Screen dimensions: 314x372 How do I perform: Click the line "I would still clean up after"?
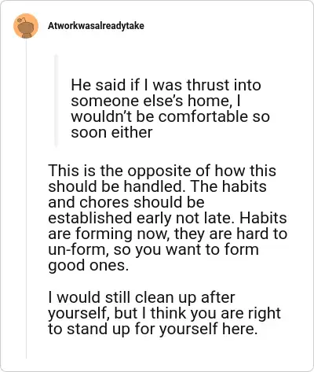pyautogui.click(x=141, y=297)
